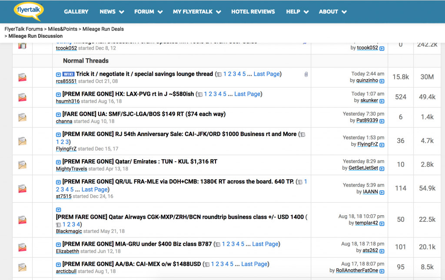
Task: Click the FlyerTalk logo
Action: point(29,11)
